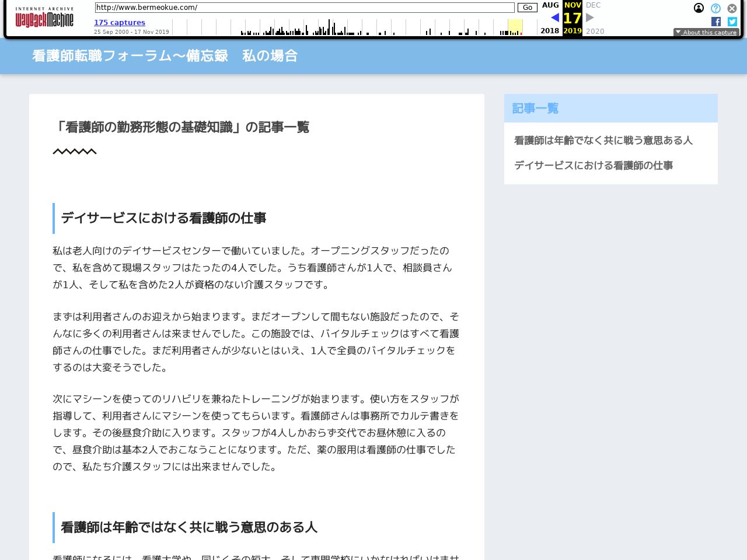This screenshot has height=560, width=747.
Task: Go to next capture arrow
Action: tap(590, 17)
